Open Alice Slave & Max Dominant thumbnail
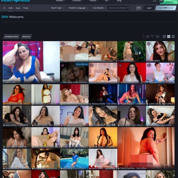The image size is (178, 178). coord(74,73)
